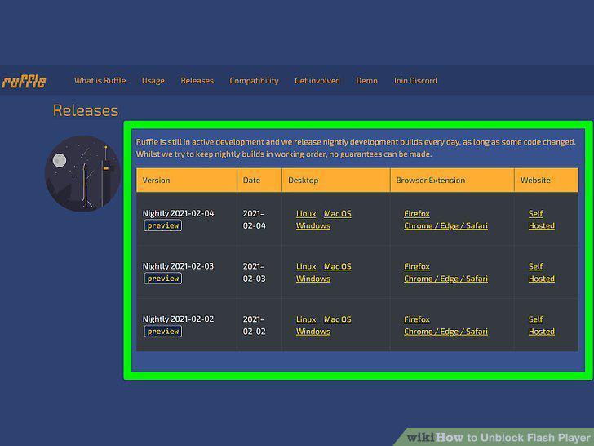This screenshot has width=594, height=446.
Task: Get Chrome / Edge / Safari extension for 2021-02-02
Action: coord(445,332)
